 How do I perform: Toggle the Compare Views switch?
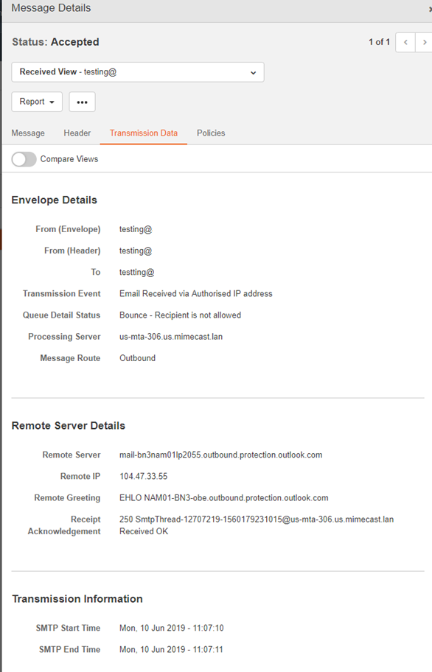pos(24,159)
